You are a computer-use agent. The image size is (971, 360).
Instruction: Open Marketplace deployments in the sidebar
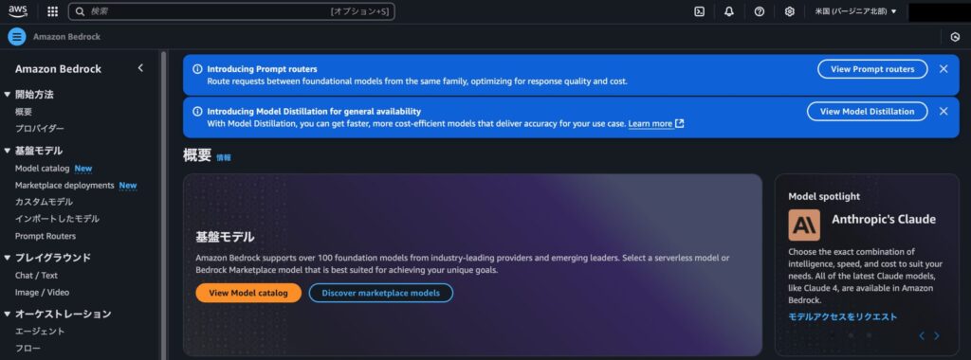tap(64, 185)
